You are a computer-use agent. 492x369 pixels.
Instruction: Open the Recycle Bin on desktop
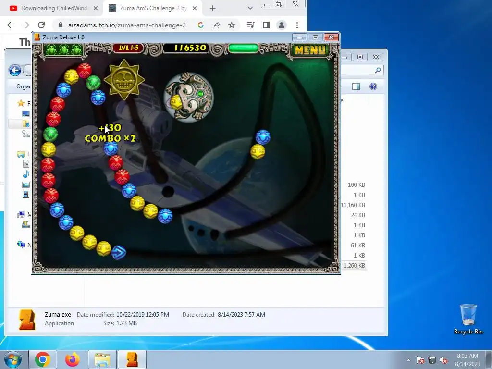[468, 319]
